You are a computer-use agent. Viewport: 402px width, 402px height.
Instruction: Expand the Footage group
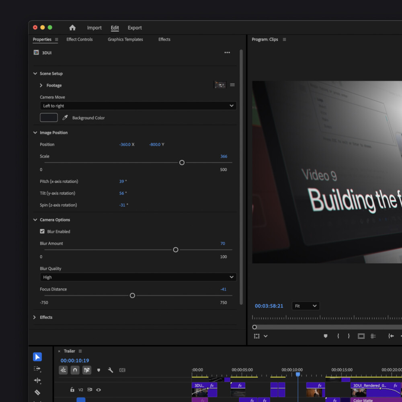(x=41, y=85)
